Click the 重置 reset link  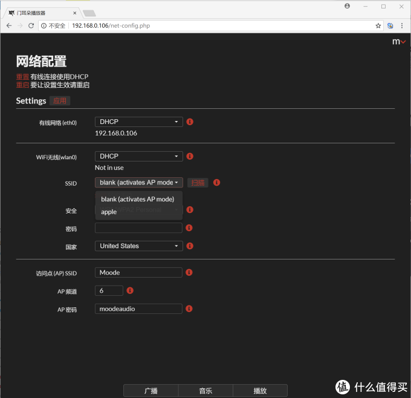point(22,77)
